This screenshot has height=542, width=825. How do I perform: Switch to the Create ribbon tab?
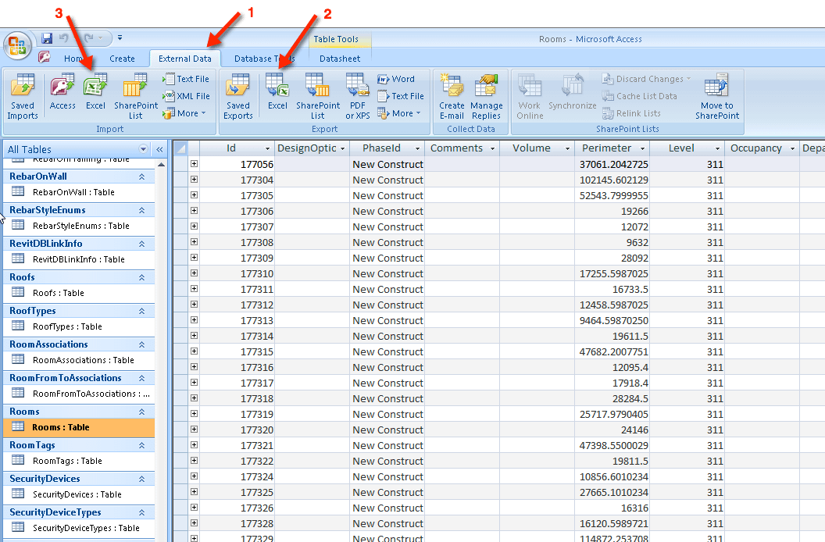[122, 59]
